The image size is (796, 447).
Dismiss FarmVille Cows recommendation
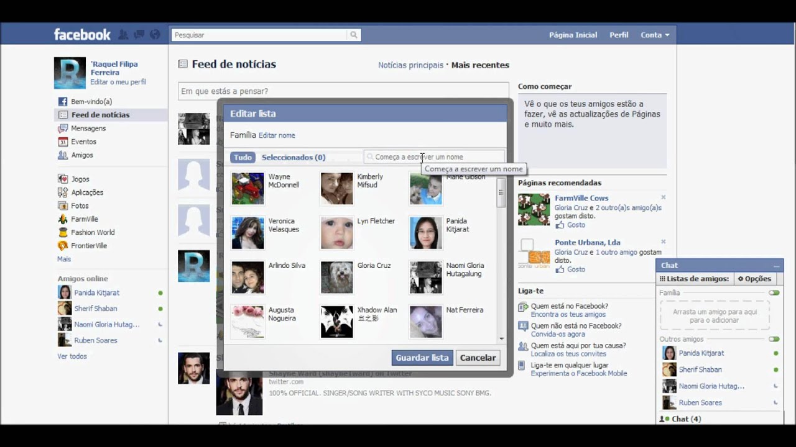tap(663, 197)
